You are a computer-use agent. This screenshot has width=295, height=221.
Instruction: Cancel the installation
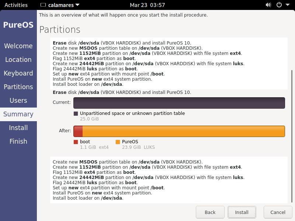click(x=278, y=212)
